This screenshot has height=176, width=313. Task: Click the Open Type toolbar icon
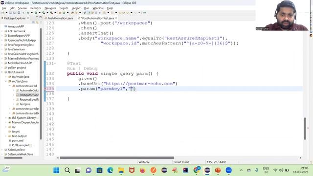click(72, 13)
